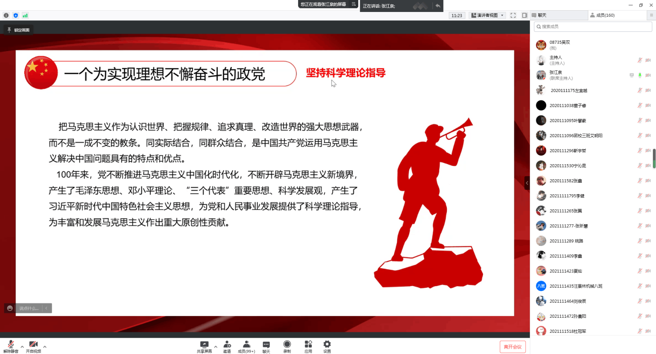Expand screen share options arrow next to 共享屏幕
This screenshot has height=354, width=656.
(216, 346)
